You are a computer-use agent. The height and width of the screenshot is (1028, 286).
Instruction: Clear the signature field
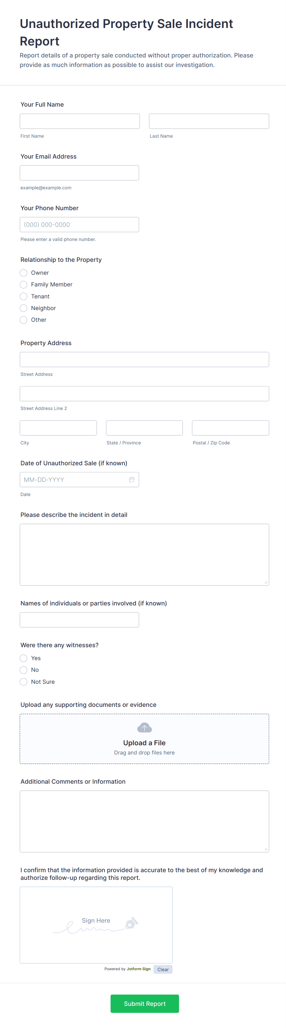pyautogui.click(x=163, y=969)
